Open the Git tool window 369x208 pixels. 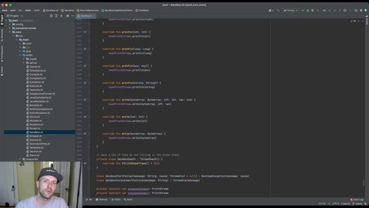(89, 199)
